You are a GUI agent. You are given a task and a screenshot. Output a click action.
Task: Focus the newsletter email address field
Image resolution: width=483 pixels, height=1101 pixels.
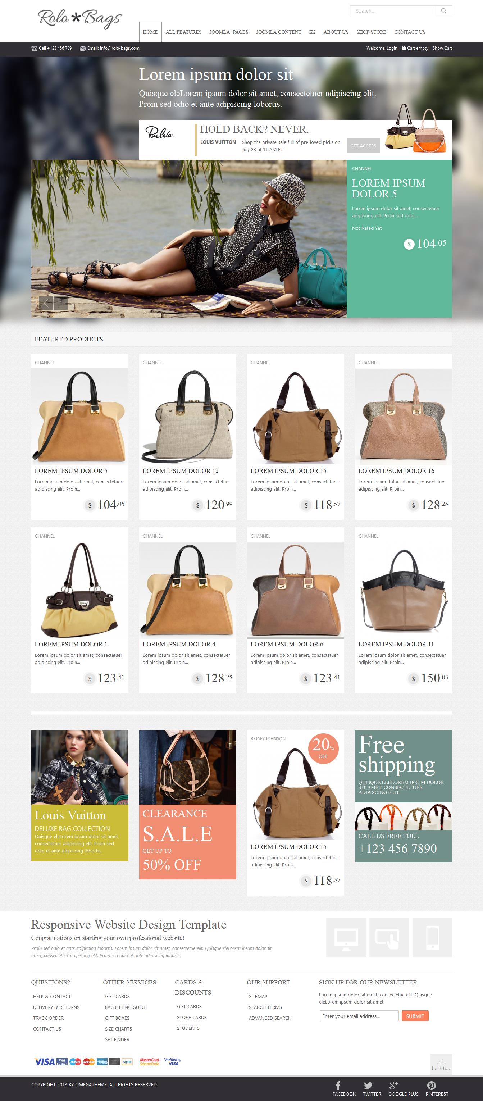359,1016
